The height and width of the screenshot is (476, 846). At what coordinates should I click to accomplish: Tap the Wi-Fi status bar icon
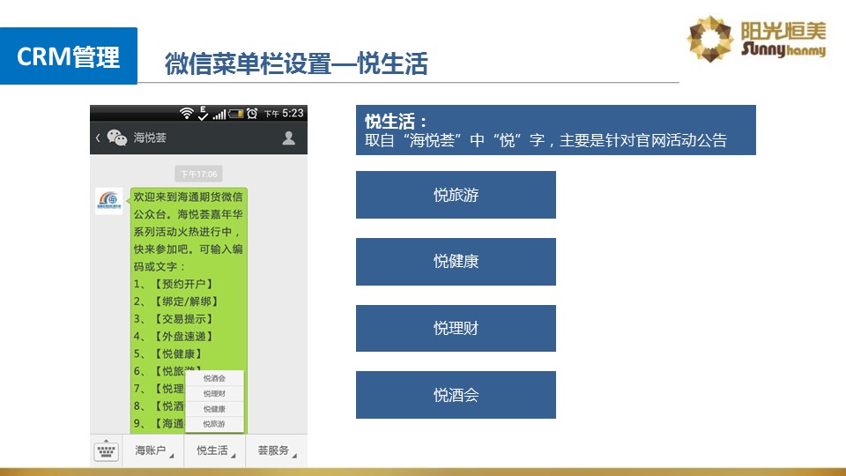[x=186, y=114]
